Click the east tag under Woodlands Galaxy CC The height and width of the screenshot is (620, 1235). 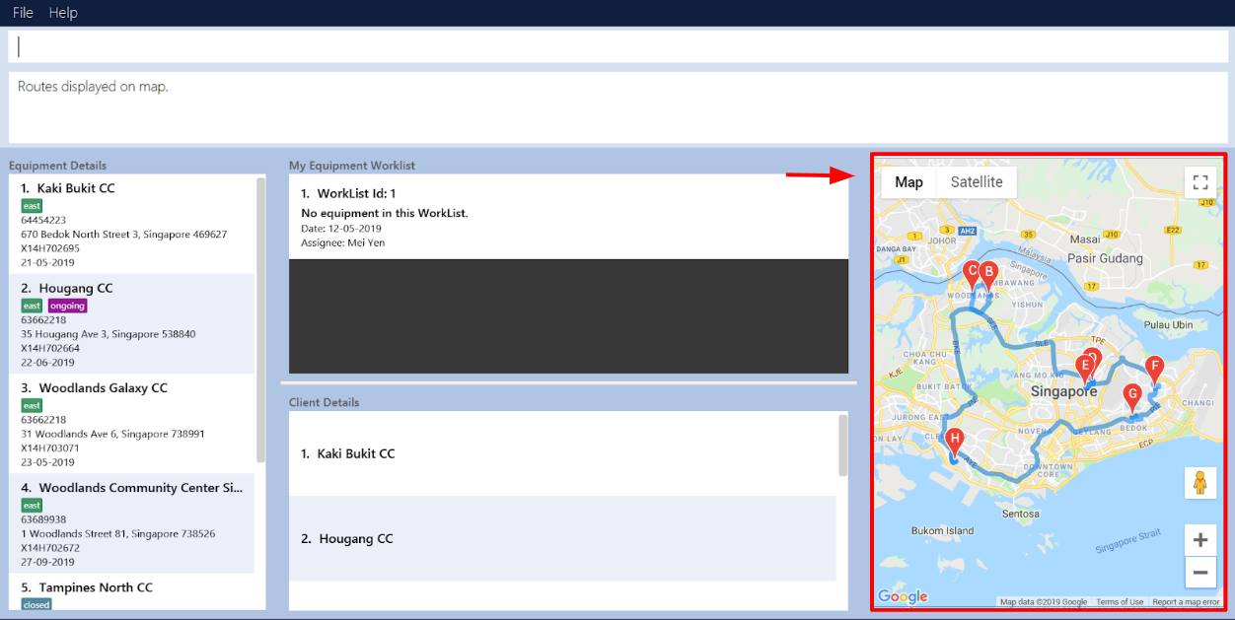[32, 405]
